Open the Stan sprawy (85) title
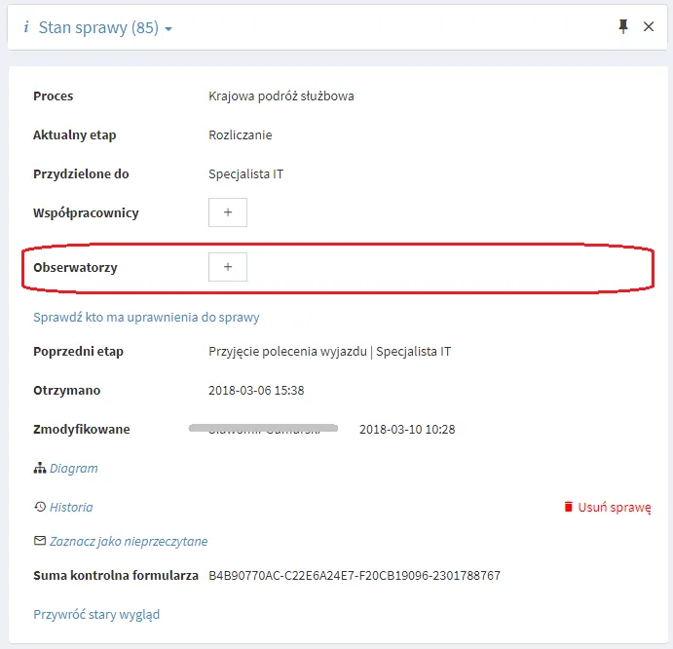The image size is (673, 649). pos(98,27)
